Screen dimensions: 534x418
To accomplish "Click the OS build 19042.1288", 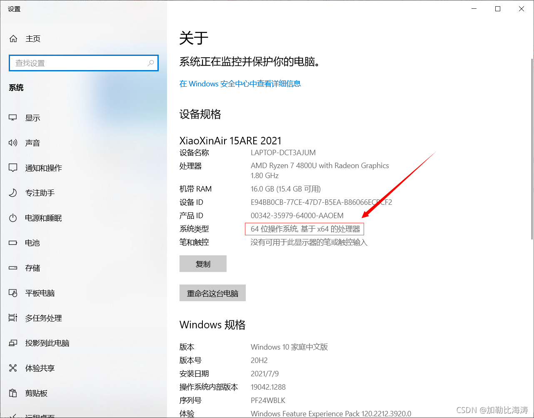I will pyautogui.click(x=268, y=387).
